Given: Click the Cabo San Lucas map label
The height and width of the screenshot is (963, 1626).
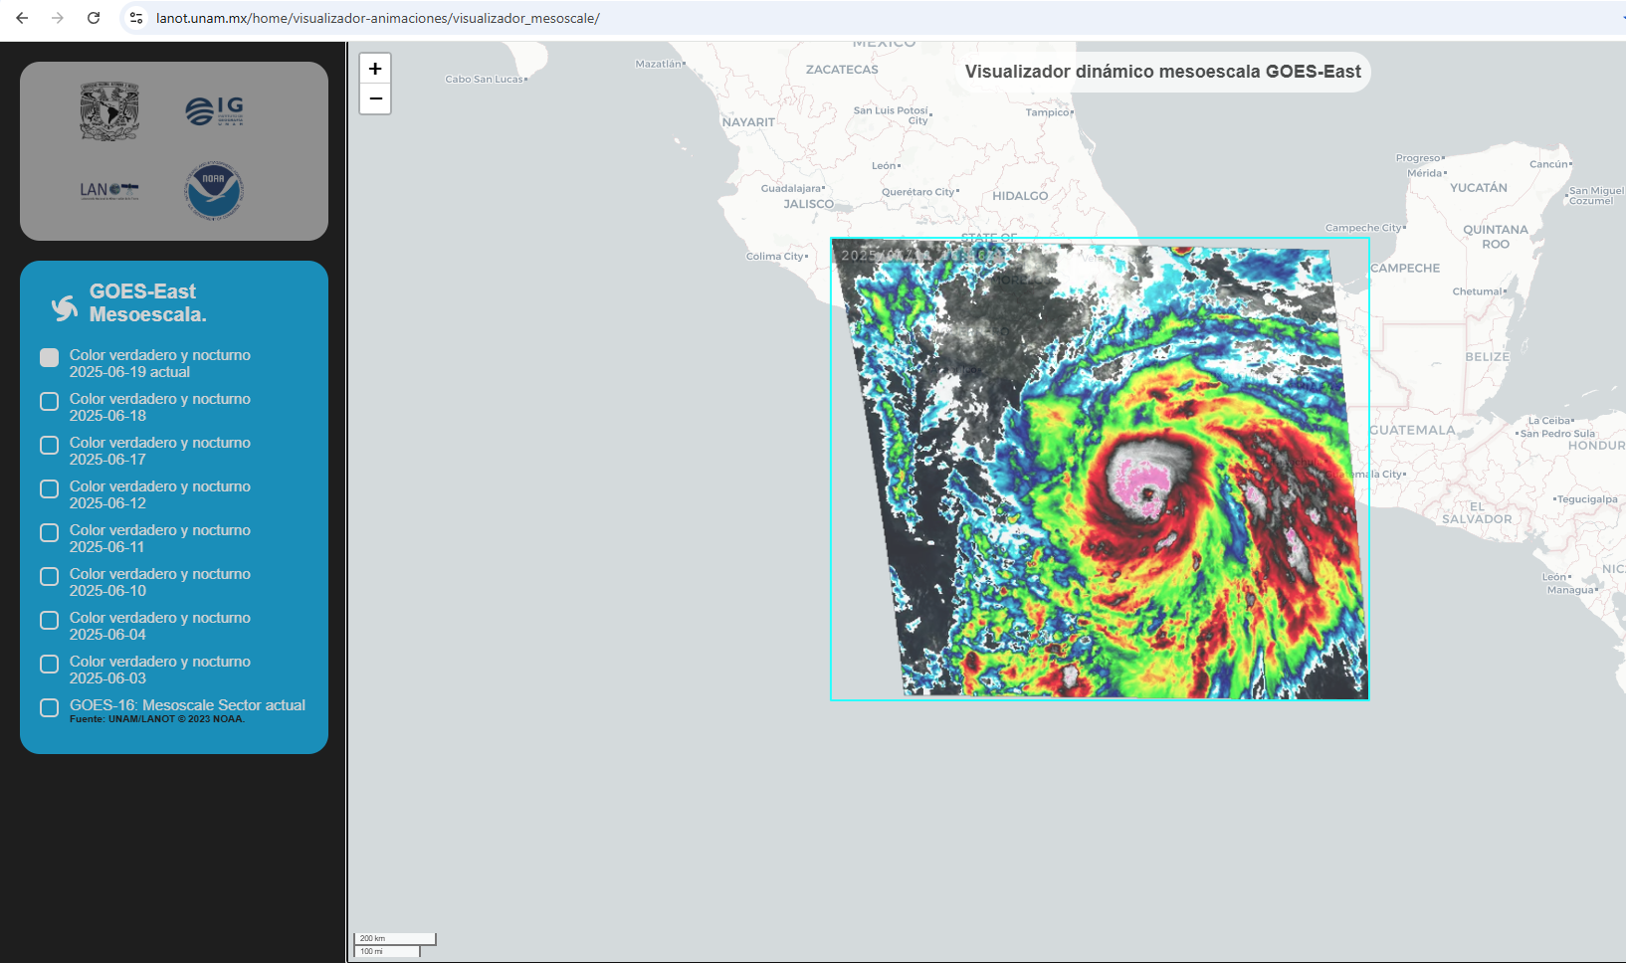Looking at the screenshot, I should (x=486, y=79).
